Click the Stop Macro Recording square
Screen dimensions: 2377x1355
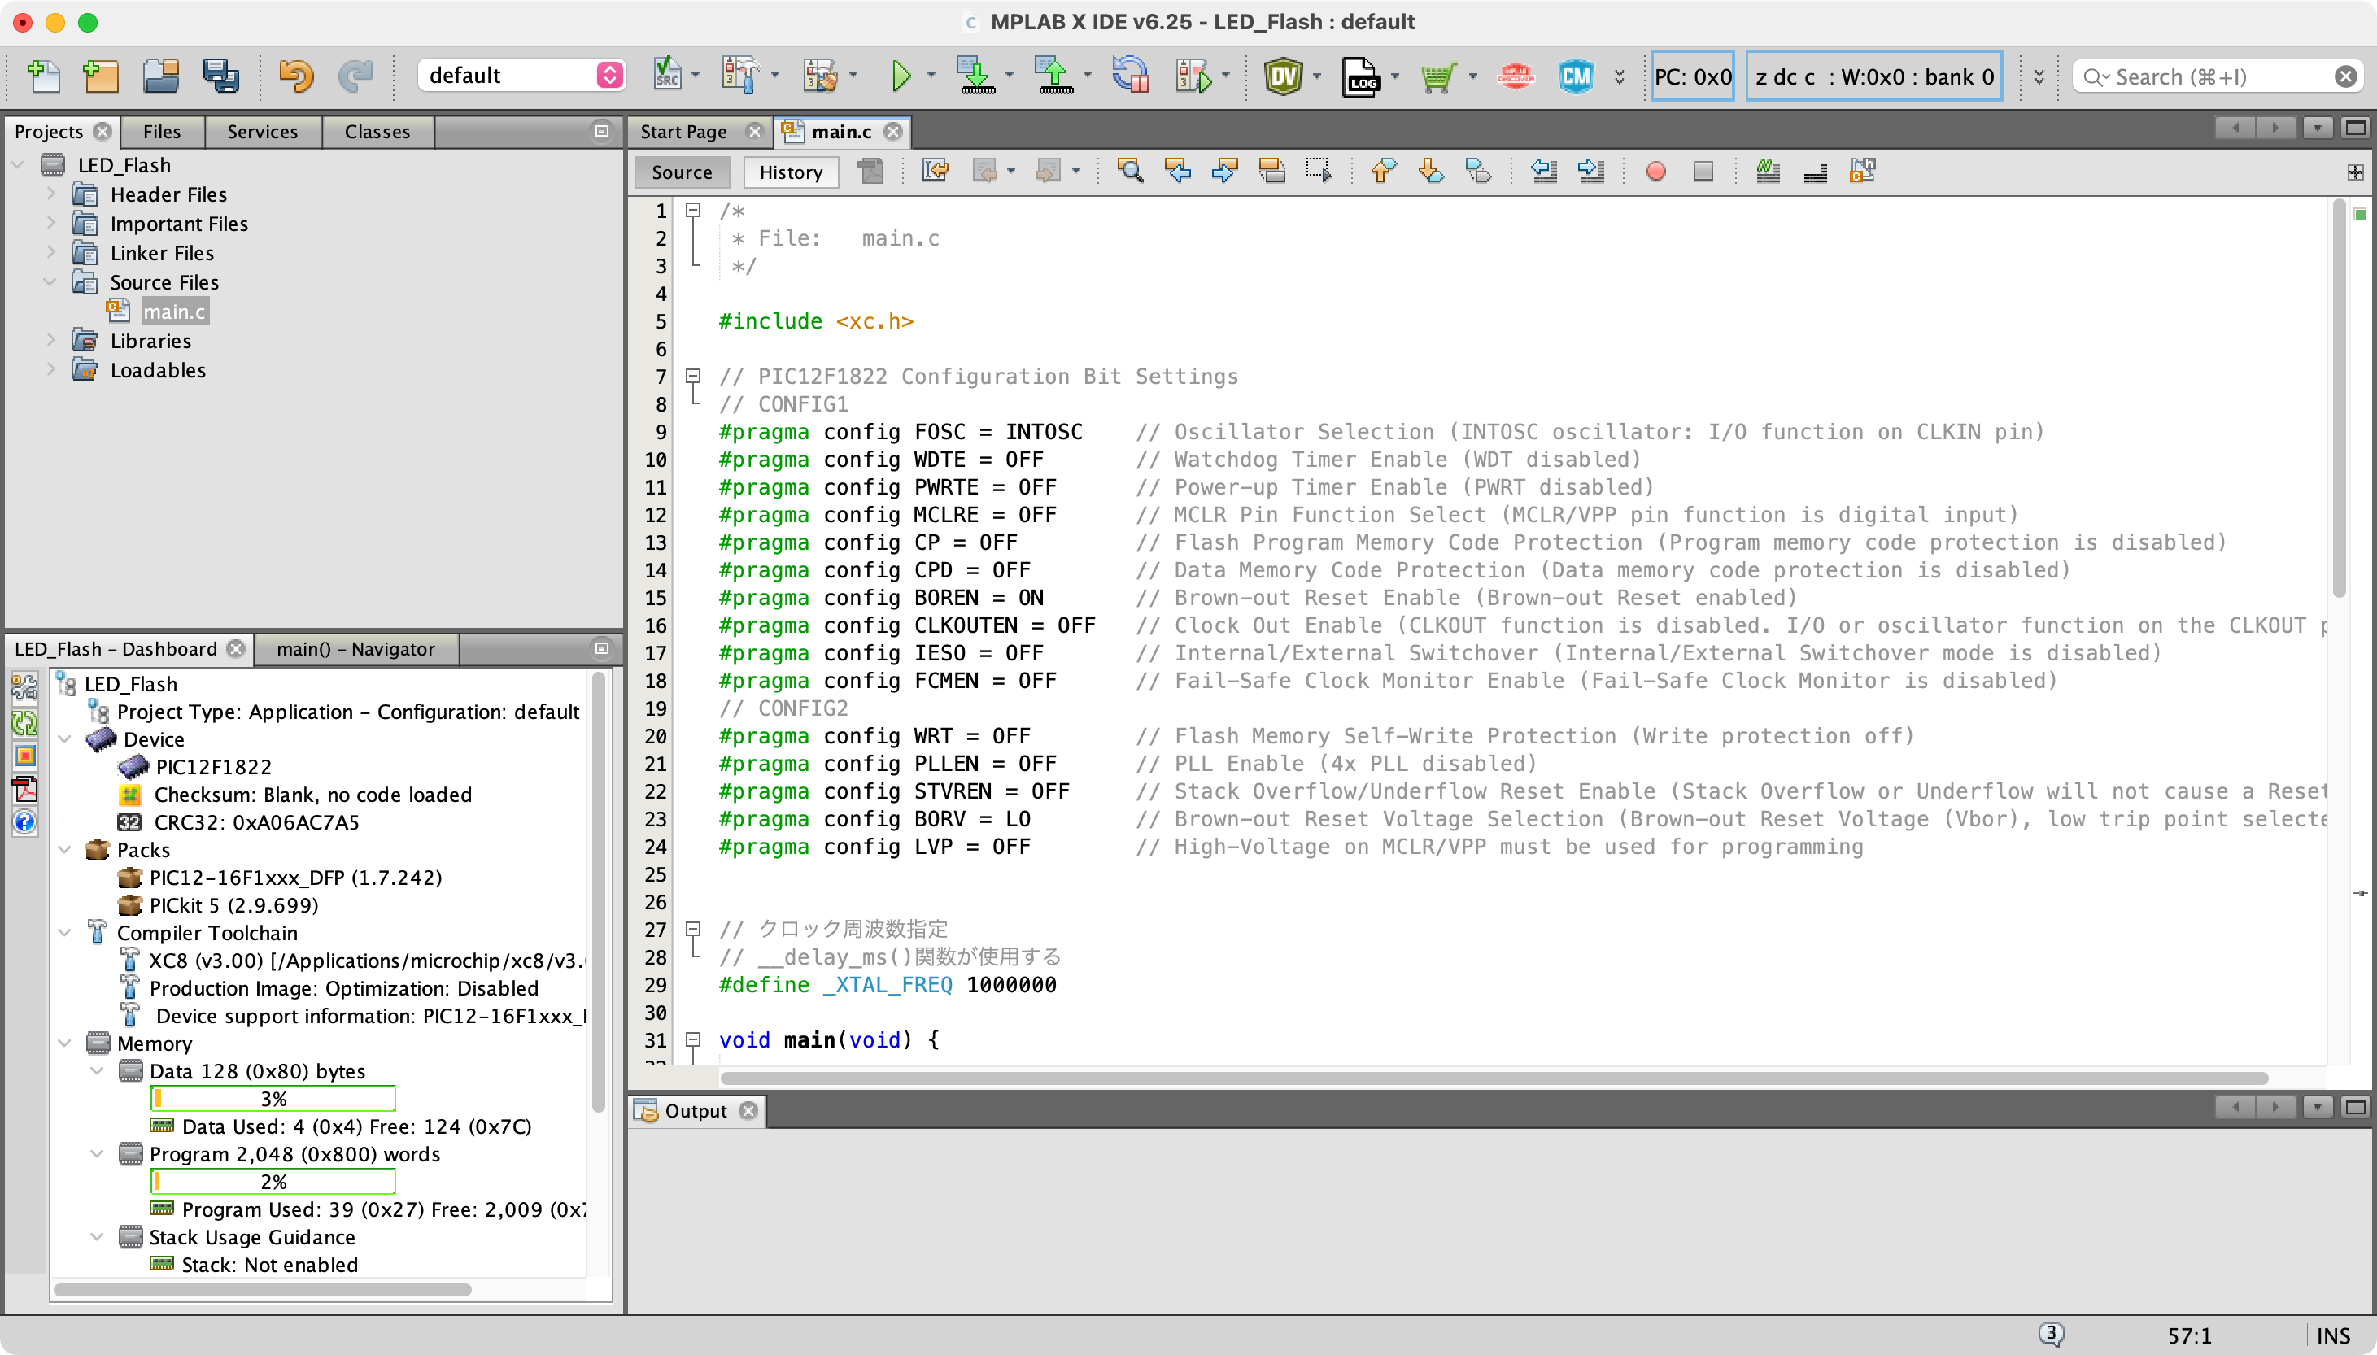(x=1703, y=172)
